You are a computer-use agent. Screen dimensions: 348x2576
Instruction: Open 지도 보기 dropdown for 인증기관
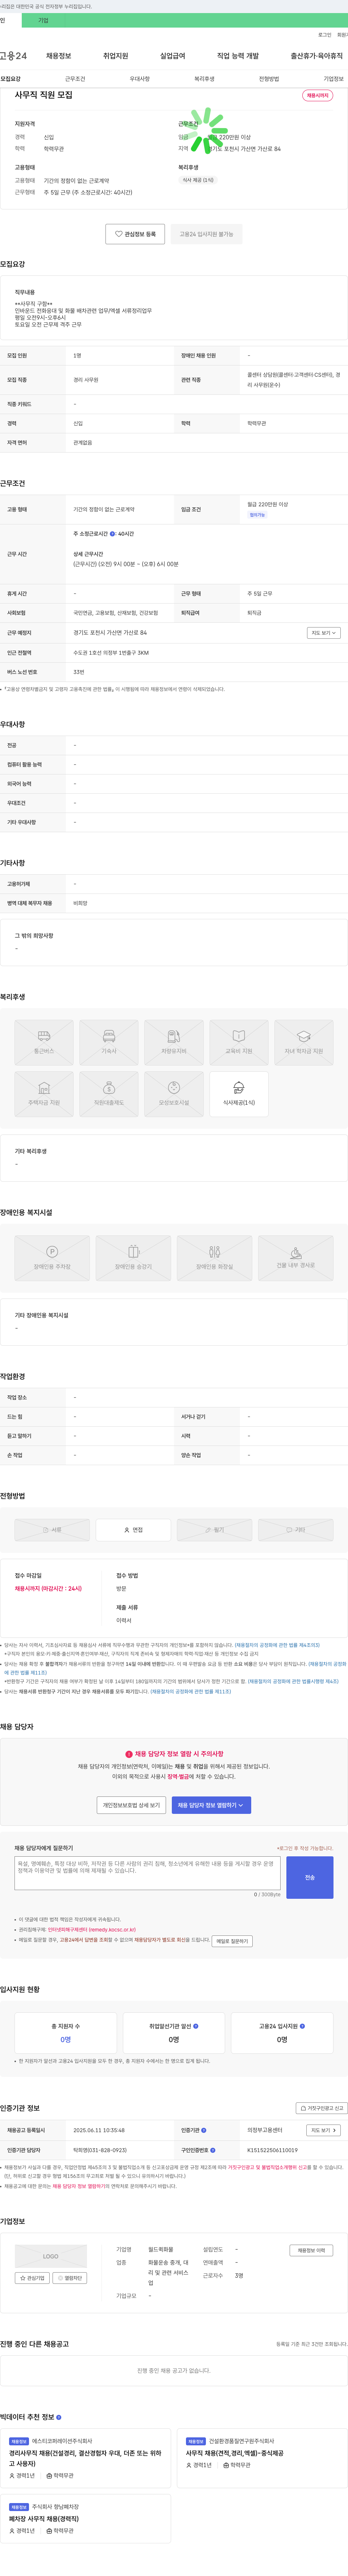coord(324,2130)
